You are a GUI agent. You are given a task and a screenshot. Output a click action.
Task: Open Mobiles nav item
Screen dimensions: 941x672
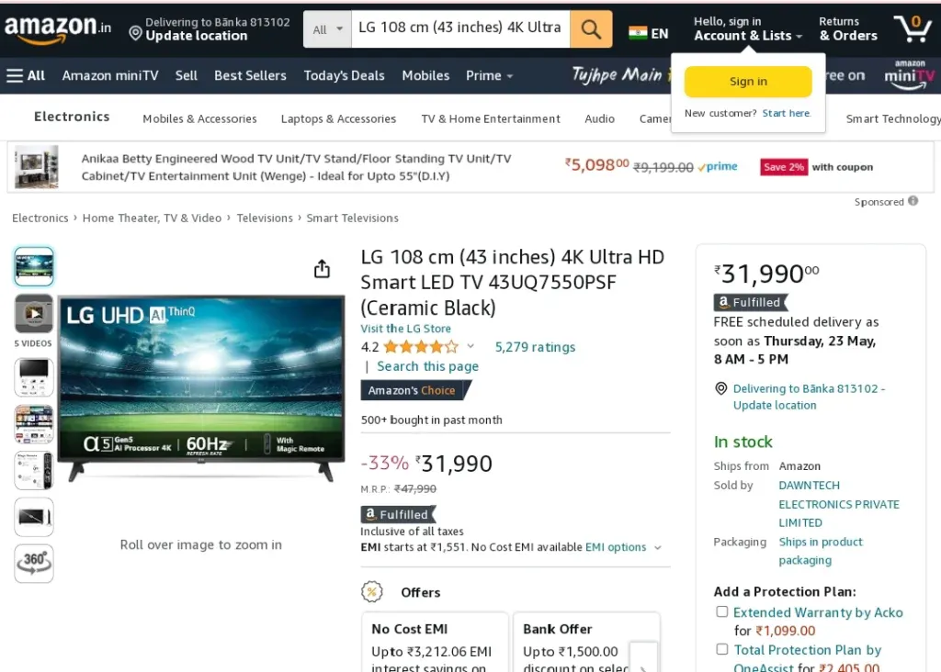click(x=425, y=75)
